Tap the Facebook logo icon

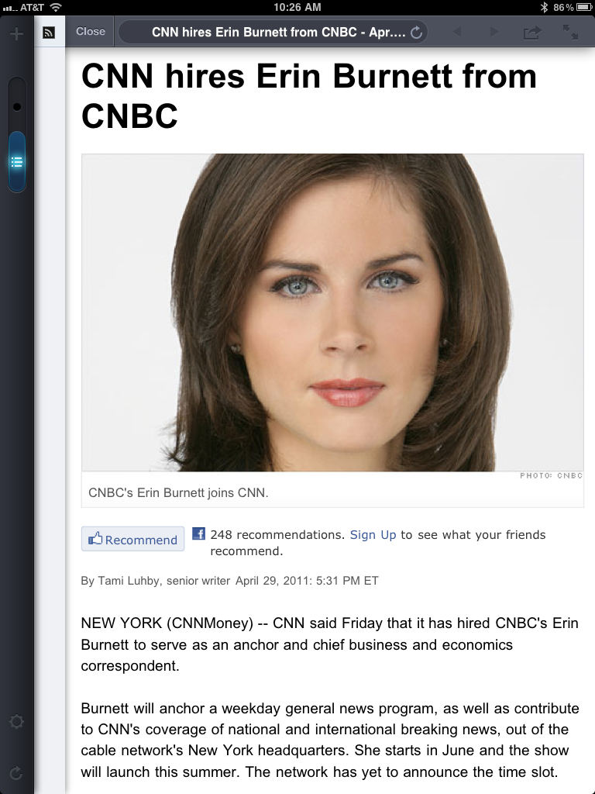199,533
